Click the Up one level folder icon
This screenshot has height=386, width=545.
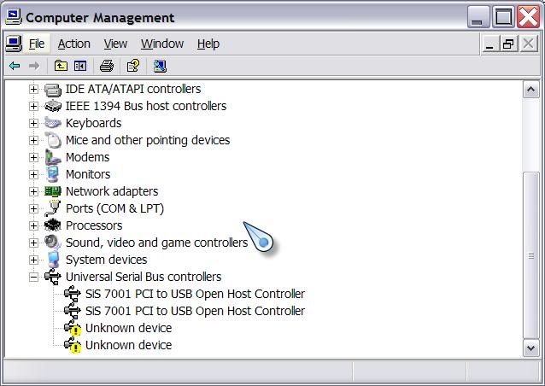coord(61,66)
